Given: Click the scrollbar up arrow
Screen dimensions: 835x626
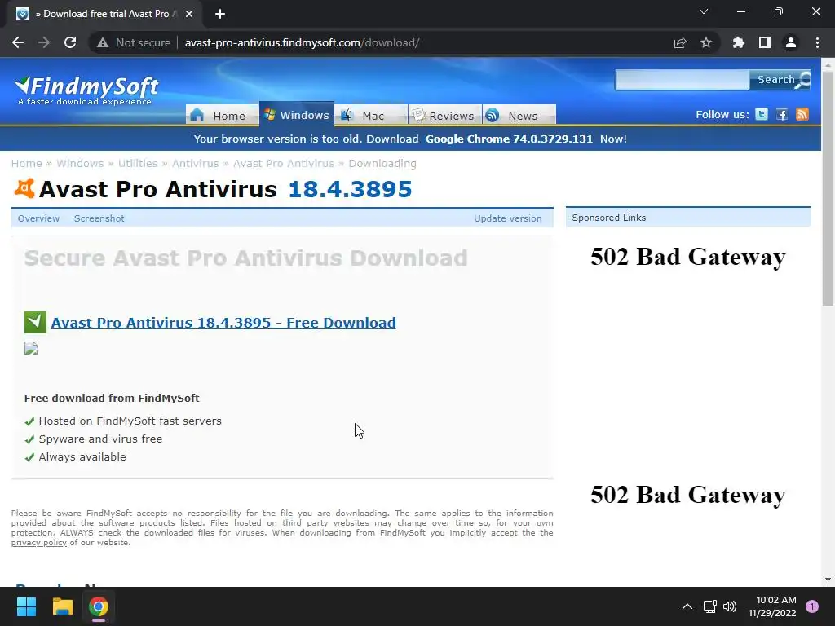Looking at the screenshot, I should (828, 64).
